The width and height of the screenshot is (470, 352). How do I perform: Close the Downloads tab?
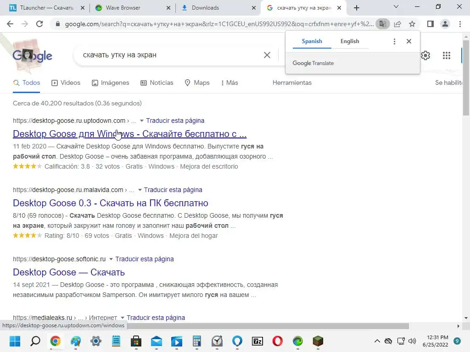tap(254, 8)
